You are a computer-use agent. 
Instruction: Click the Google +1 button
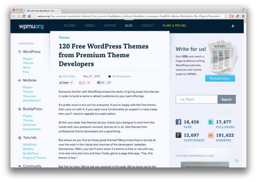[82, 82]
